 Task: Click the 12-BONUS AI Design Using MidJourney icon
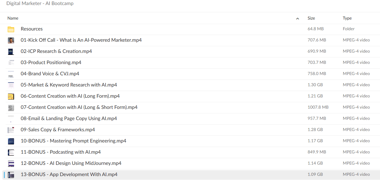pos(11,163)
